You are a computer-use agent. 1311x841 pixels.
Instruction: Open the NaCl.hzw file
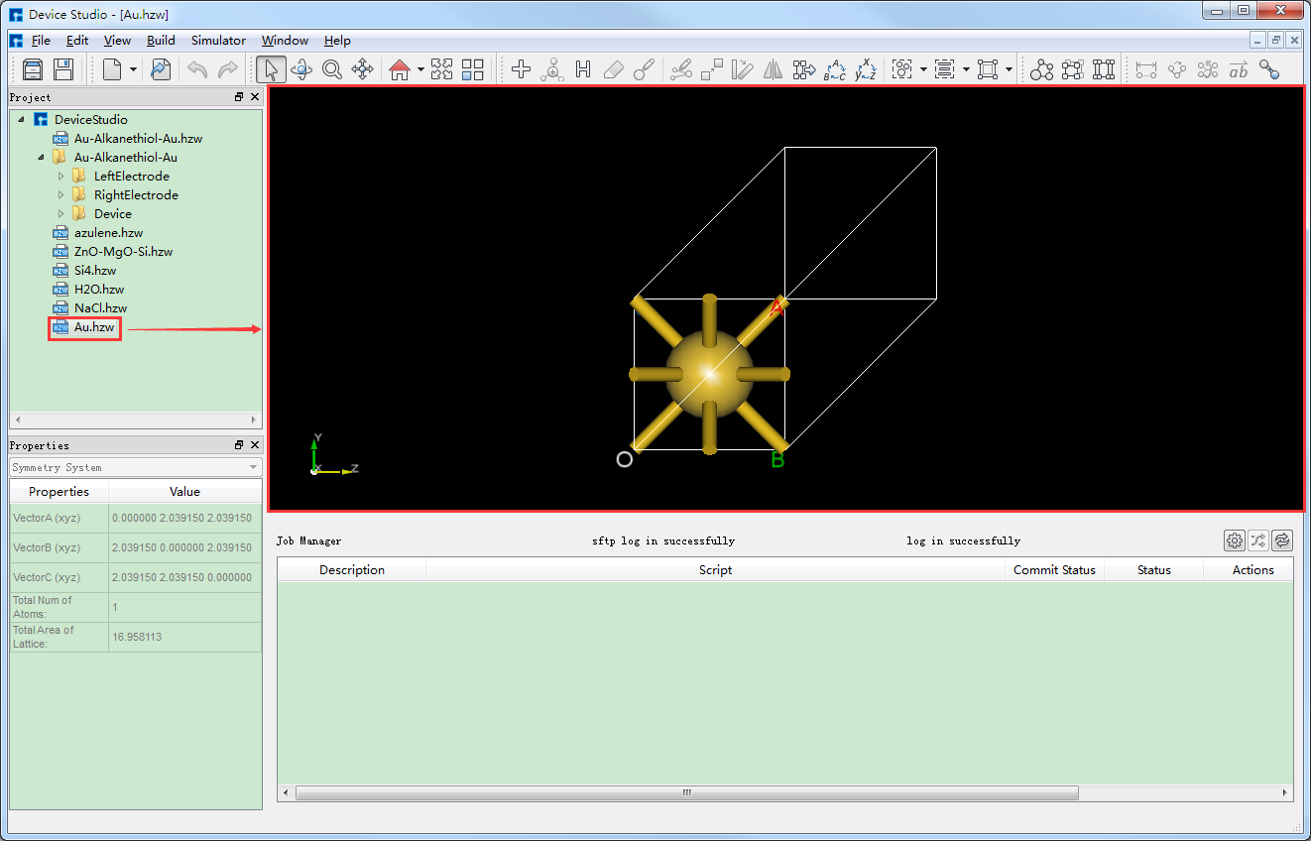[96, 307]
